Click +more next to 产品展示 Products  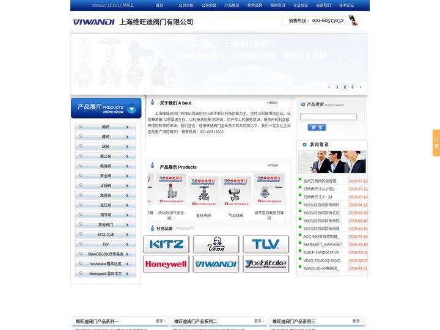click(x=273, y=165)
